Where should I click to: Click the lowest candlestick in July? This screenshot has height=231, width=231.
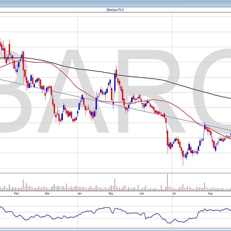(x=183, y=154)
